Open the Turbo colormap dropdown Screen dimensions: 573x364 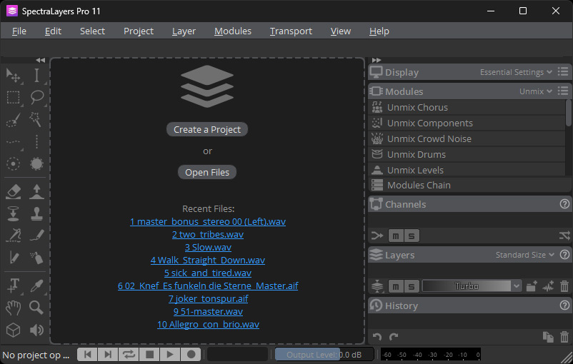pos(472,286)
